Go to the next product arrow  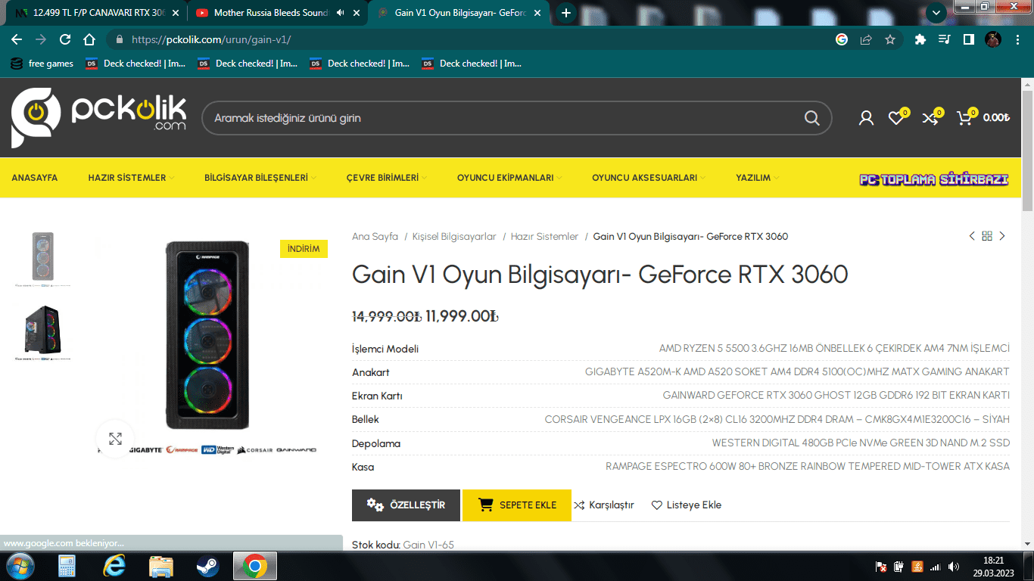pos(1002,236)
